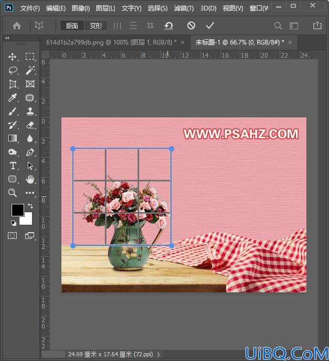Open the 视图(V) menu
This screenshot has height=361, width=329.
pyautogui.click(x=233, y=8)
